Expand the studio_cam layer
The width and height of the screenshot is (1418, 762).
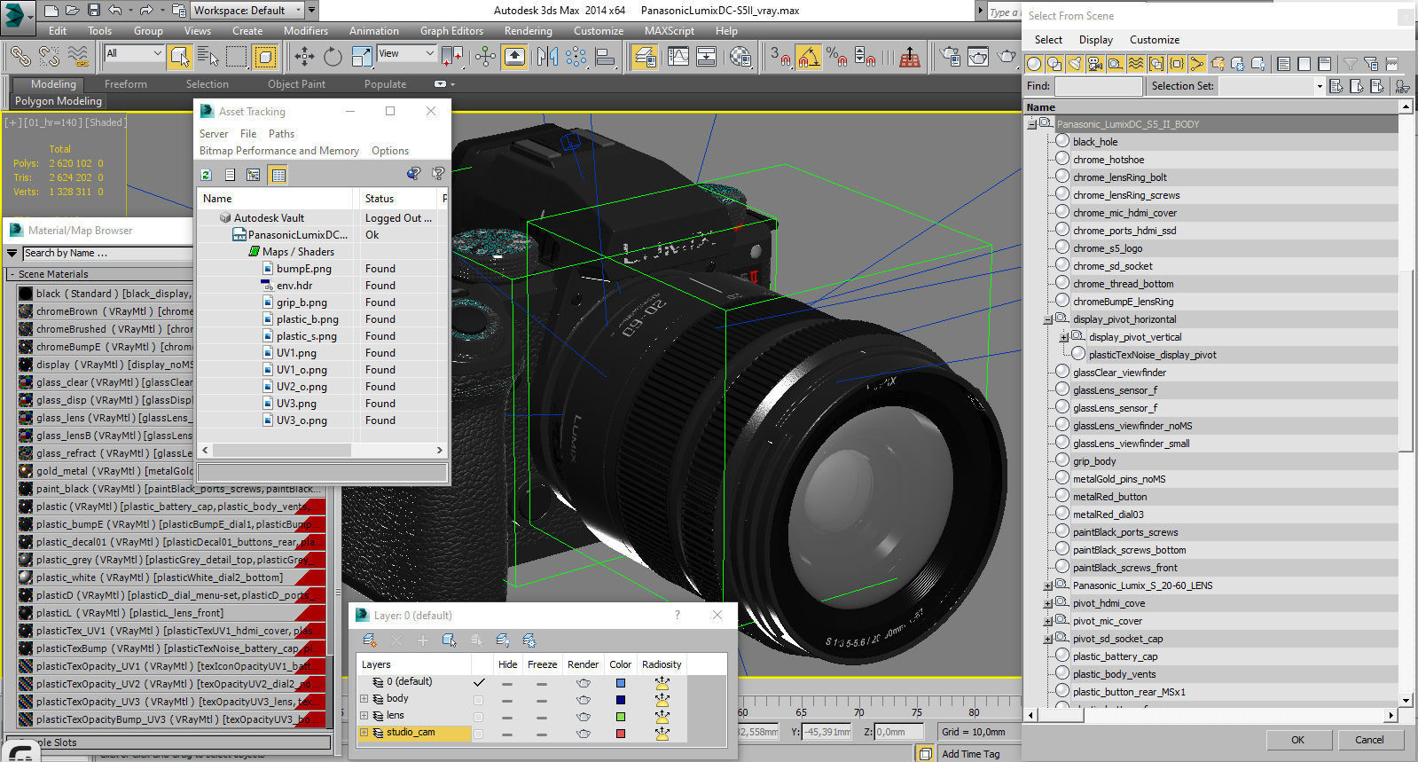pos(364,733)
